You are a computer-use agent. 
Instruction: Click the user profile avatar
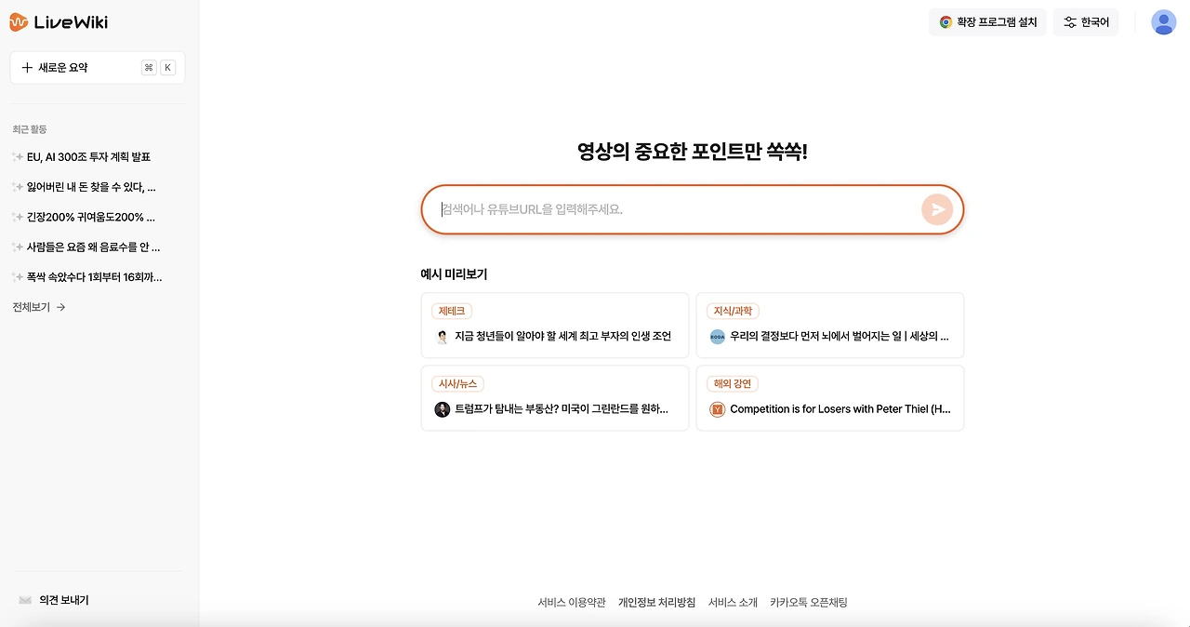click(x=1164, y=22)
